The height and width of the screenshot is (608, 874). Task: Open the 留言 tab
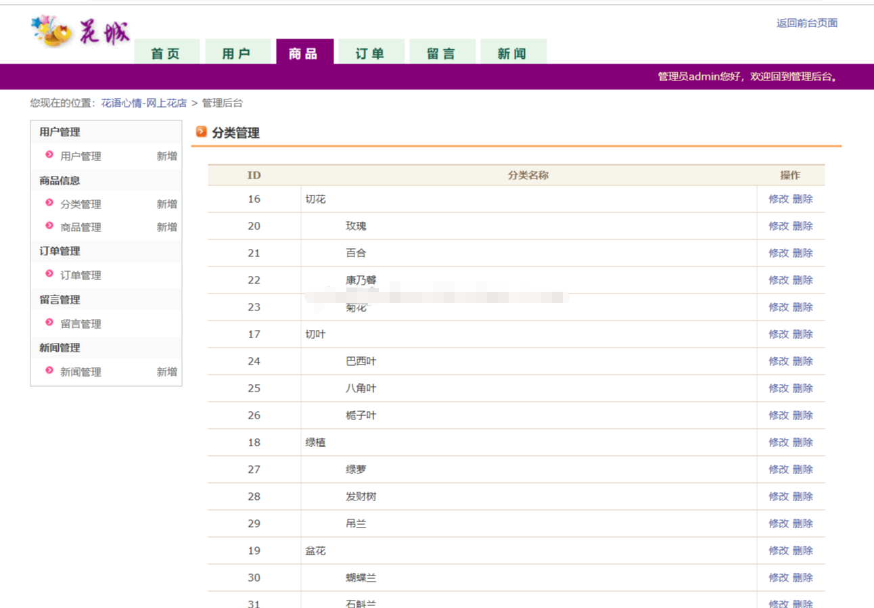tap(442, 52)
